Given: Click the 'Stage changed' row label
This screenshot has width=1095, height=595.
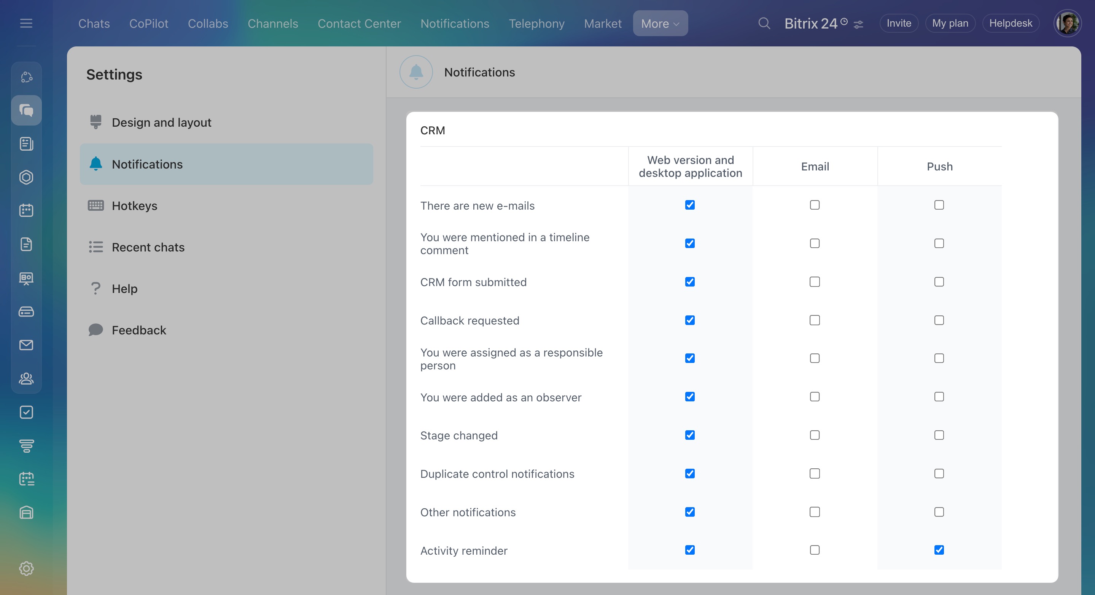Looking at the screenshot, I should coord(458,436).
